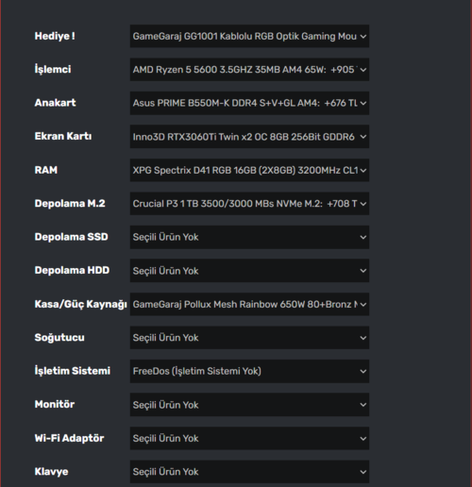Click the Monitör label
The image size is (472, 487).
55,404
